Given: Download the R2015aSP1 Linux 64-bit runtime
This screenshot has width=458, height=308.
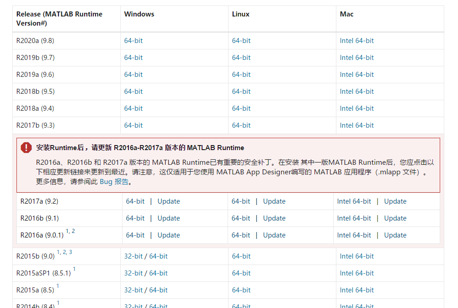Looking at the screenshot, I should pos(241,273).
